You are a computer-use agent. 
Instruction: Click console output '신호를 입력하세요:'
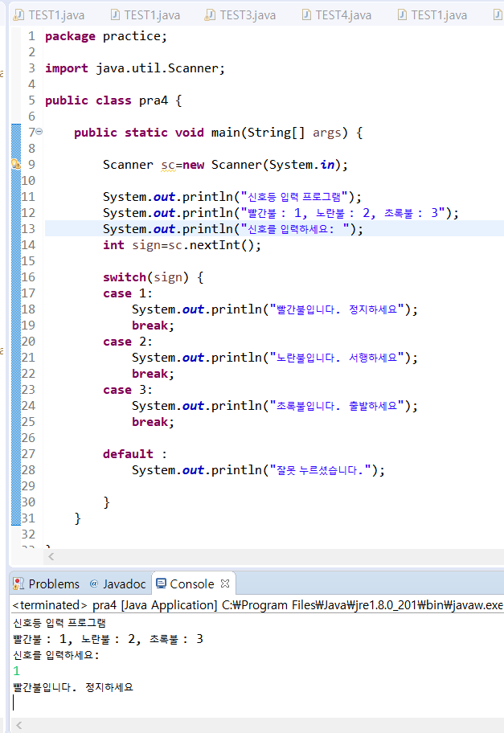click(x=56, y=655)
